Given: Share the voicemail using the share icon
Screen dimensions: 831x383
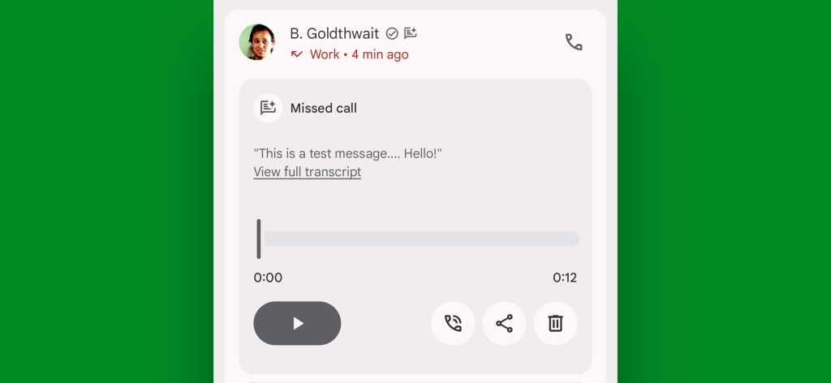Looking at the screenshot, I should click(x=504, y=323).
